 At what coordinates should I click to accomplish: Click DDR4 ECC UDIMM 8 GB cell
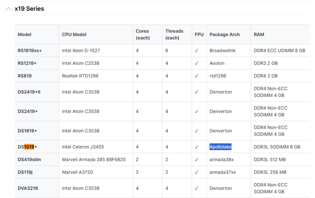click(x=280, y=51)
